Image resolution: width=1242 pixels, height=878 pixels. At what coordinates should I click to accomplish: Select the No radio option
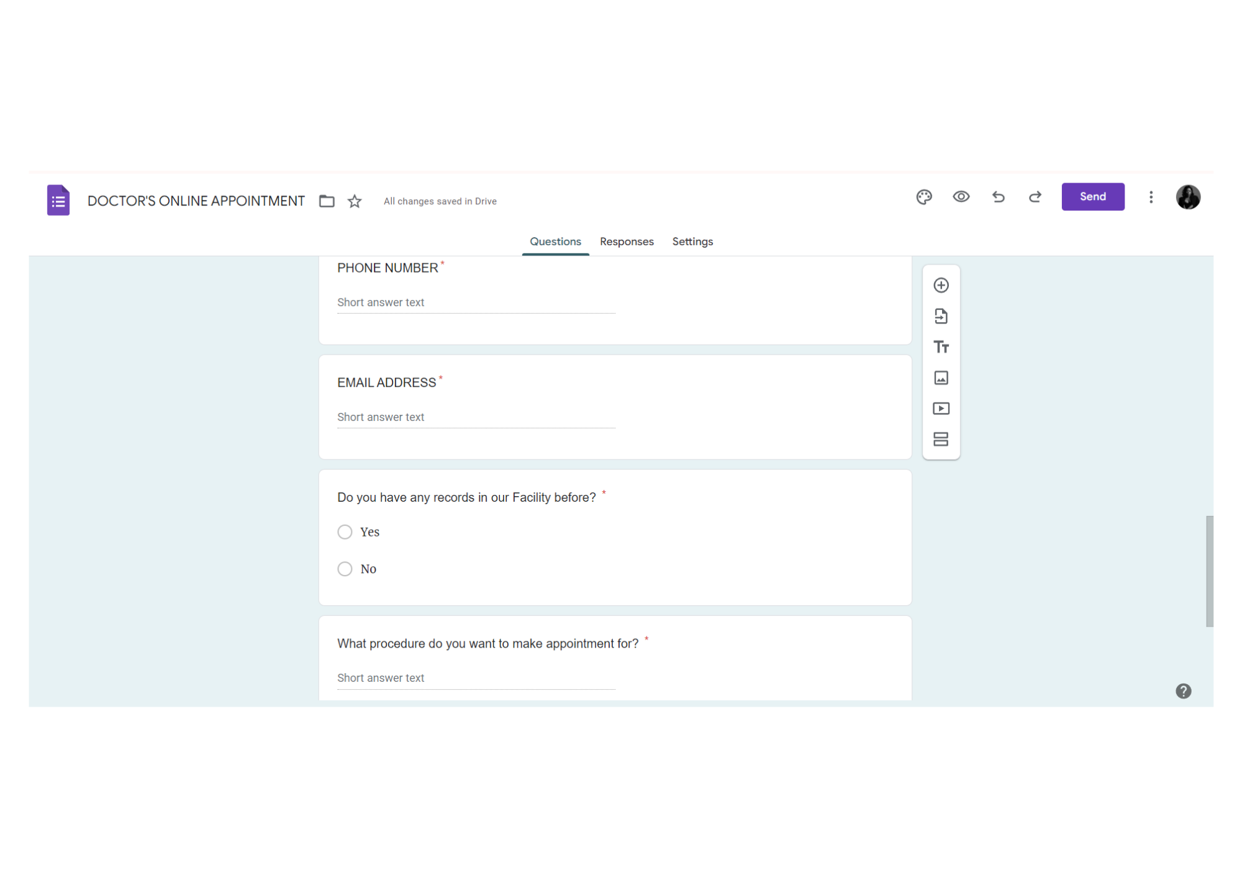click(x=345, y=569)
